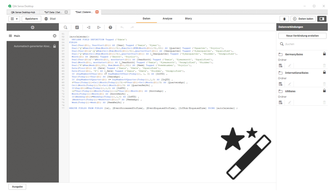
Task: Select the Automatisch generierter Abschnitt section
Action: tap(32, 46)
